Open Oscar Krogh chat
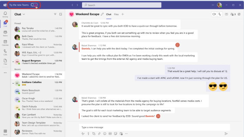 tap(38, 99)
